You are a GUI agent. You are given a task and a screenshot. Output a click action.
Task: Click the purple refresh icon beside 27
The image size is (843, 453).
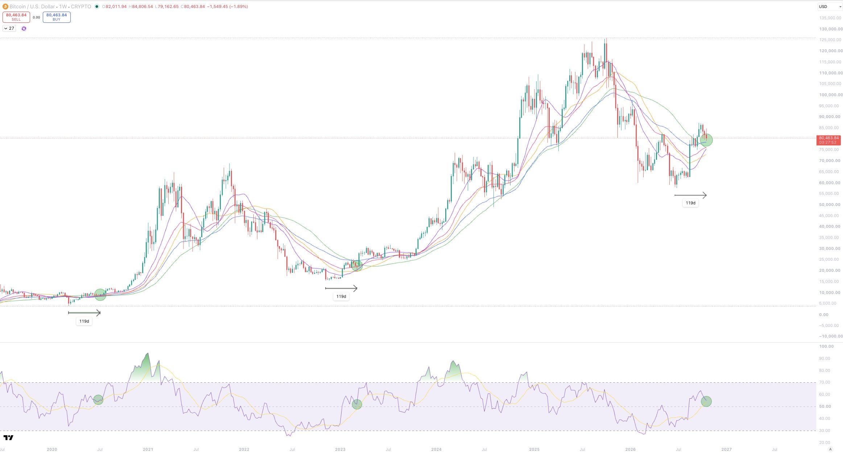(x=24, y=29)
